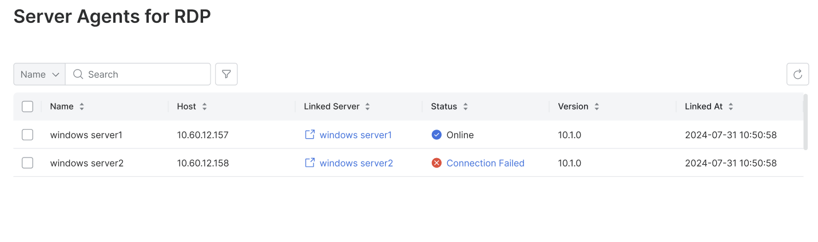This screenshot has width=818, height=242.
Task: Sort by the Status column
Action: (x=466, y=107)
